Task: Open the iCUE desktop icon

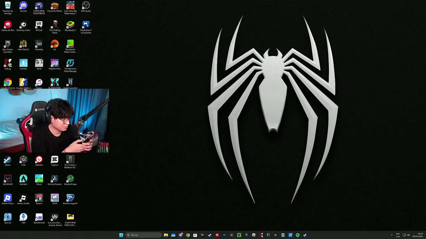Action: (x=23, y=161)
